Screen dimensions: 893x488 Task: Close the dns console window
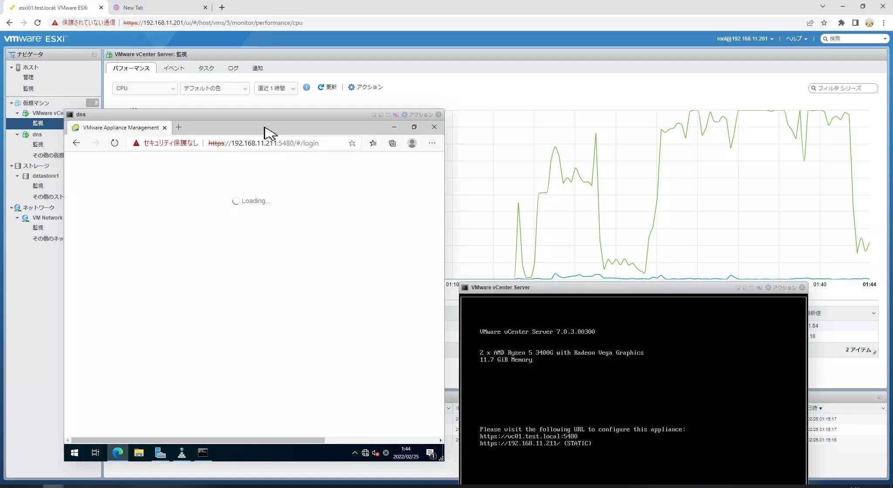(x=439, y=115)
